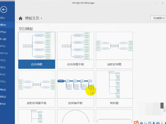Expand the arrow after 模板主页 breadcrumb

[41, 18]
